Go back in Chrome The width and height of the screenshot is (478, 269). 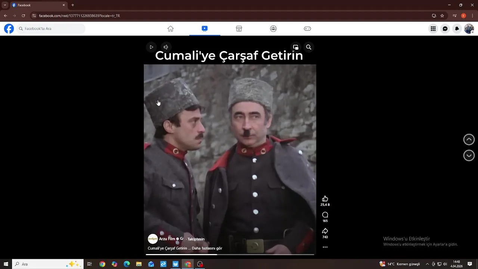(x=5, y=16)
